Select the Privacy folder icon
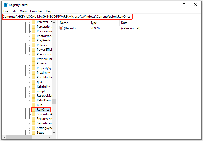Viewport: 203px width, 141px height. (x=33, y=63)
